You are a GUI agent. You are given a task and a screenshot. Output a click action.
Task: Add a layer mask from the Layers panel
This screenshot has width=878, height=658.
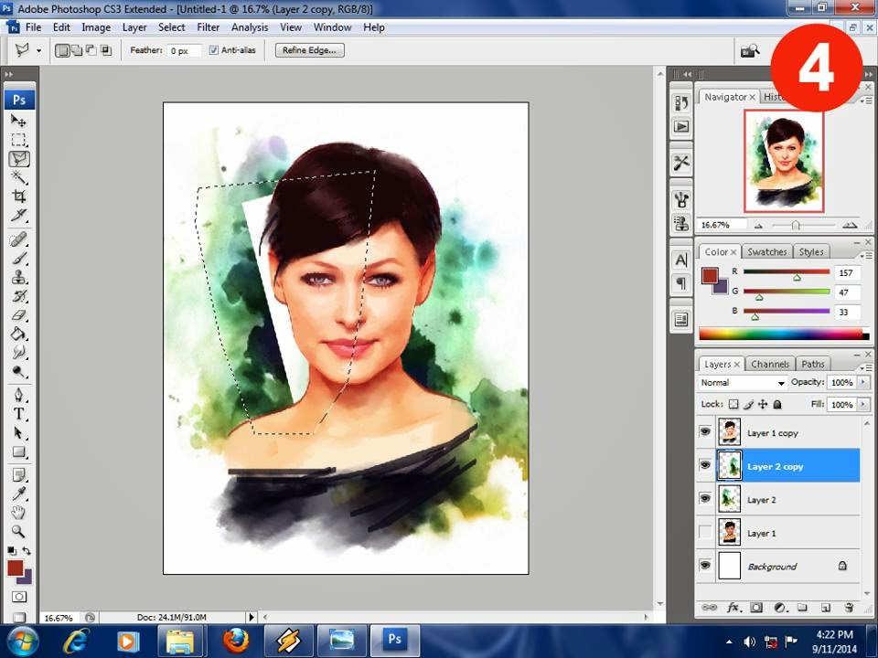[756, 607]
